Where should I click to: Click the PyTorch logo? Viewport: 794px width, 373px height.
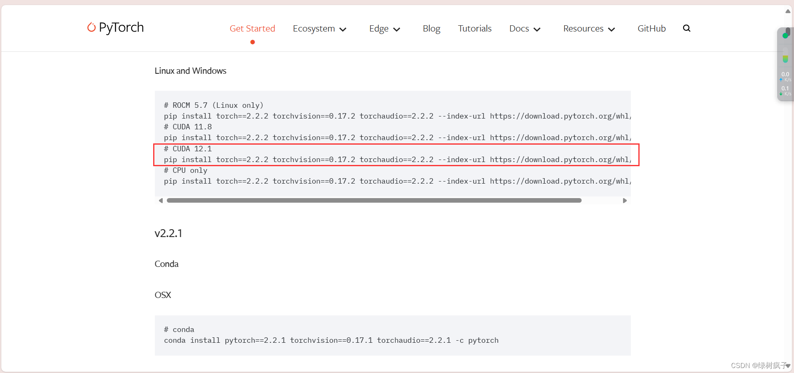coord(115,27)
